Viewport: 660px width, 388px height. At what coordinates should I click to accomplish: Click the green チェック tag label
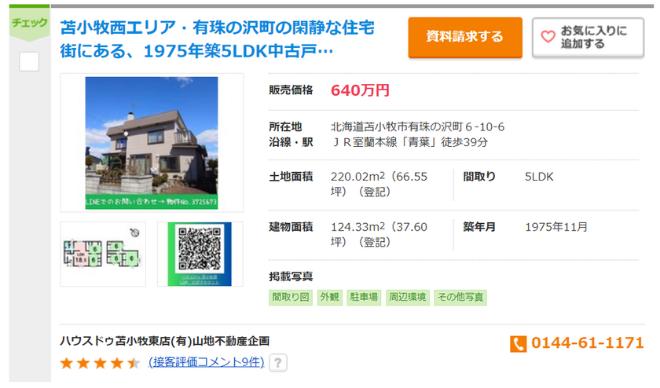pyautogui.click(x=29, y=23)
